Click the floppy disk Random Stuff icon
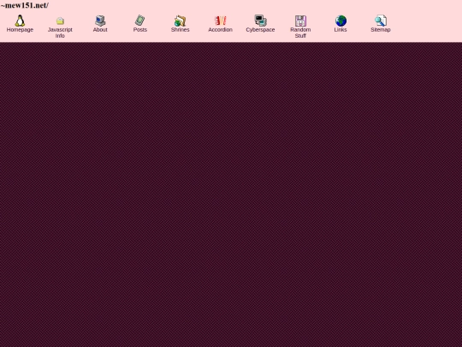462x347 pixels. [300, 21]
